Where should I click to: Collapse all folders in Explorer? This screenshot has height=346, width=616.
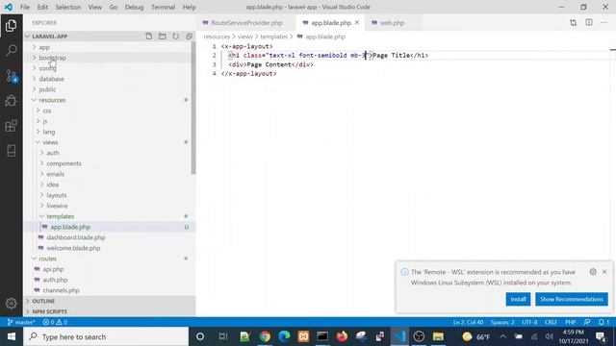pyautogui.click(x=189, y=37)
